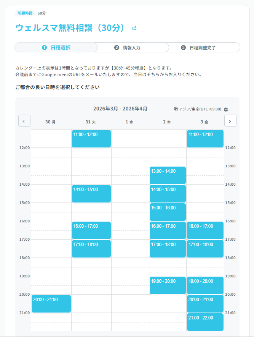Pick Tuesday 31 slot 14:00 - 15:00
The image size is (254, 337).
(x=91, y=194)
